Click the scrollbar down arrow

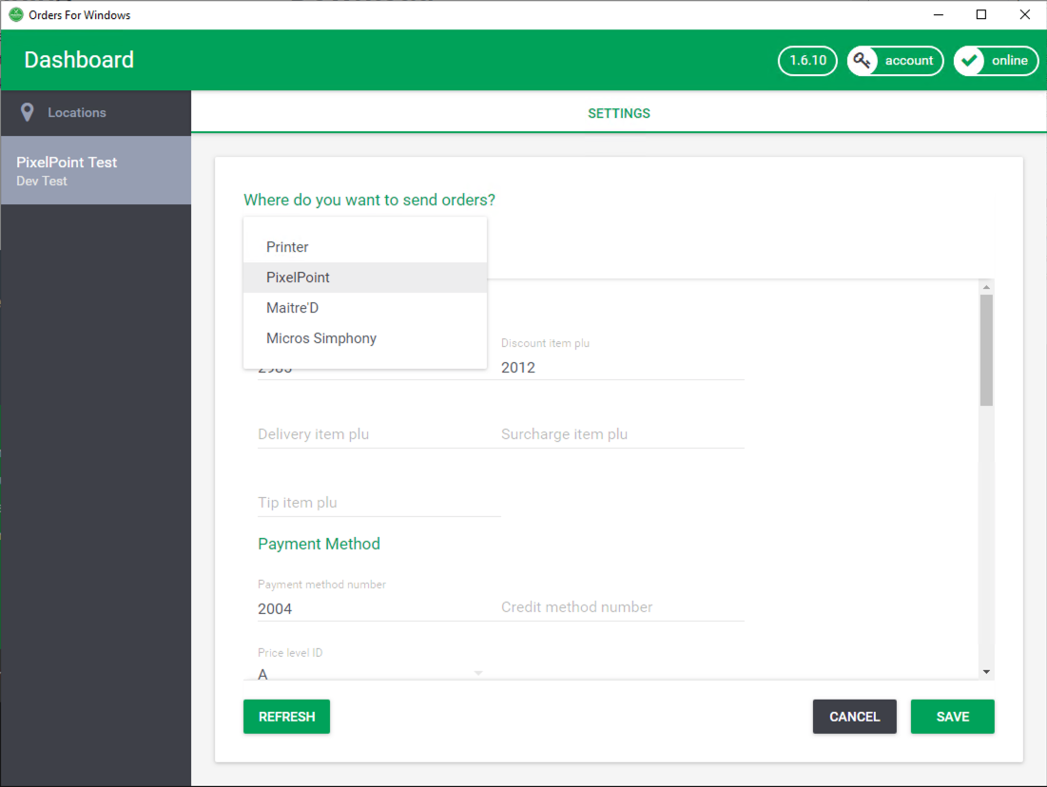(986, 672)
